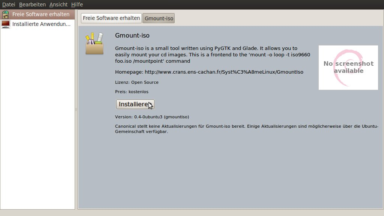Click the Gmount-iso description paragraph

coord(213,54)
